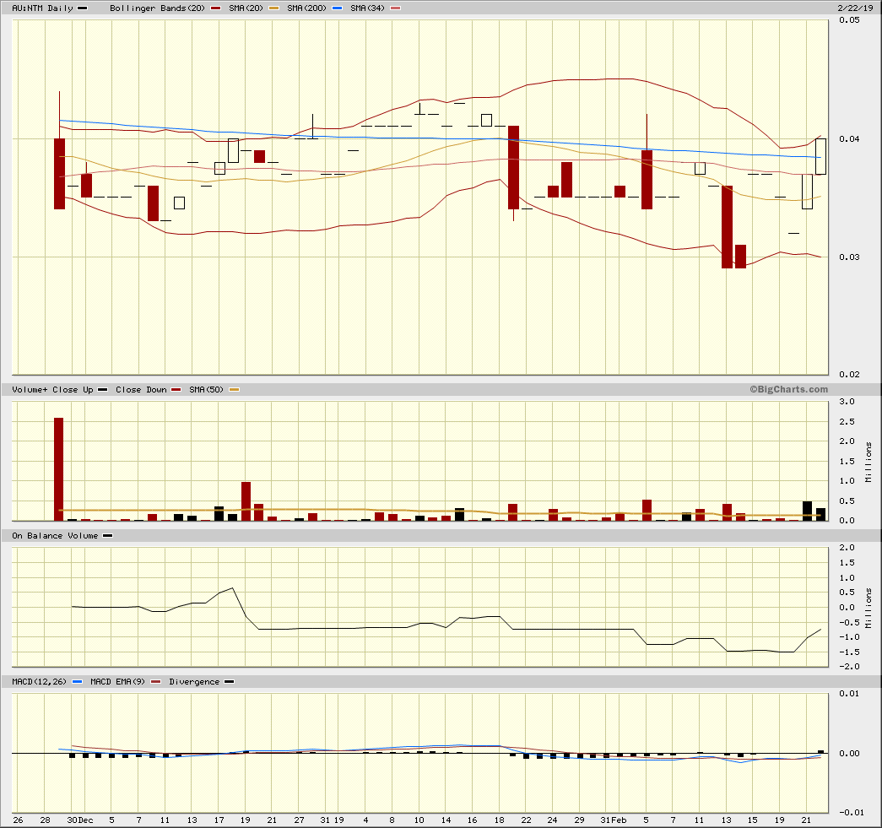Viewport: 882px width, 828px height.
Task: Click the 0.01 MACD axis label
Action: pos(849,693)
